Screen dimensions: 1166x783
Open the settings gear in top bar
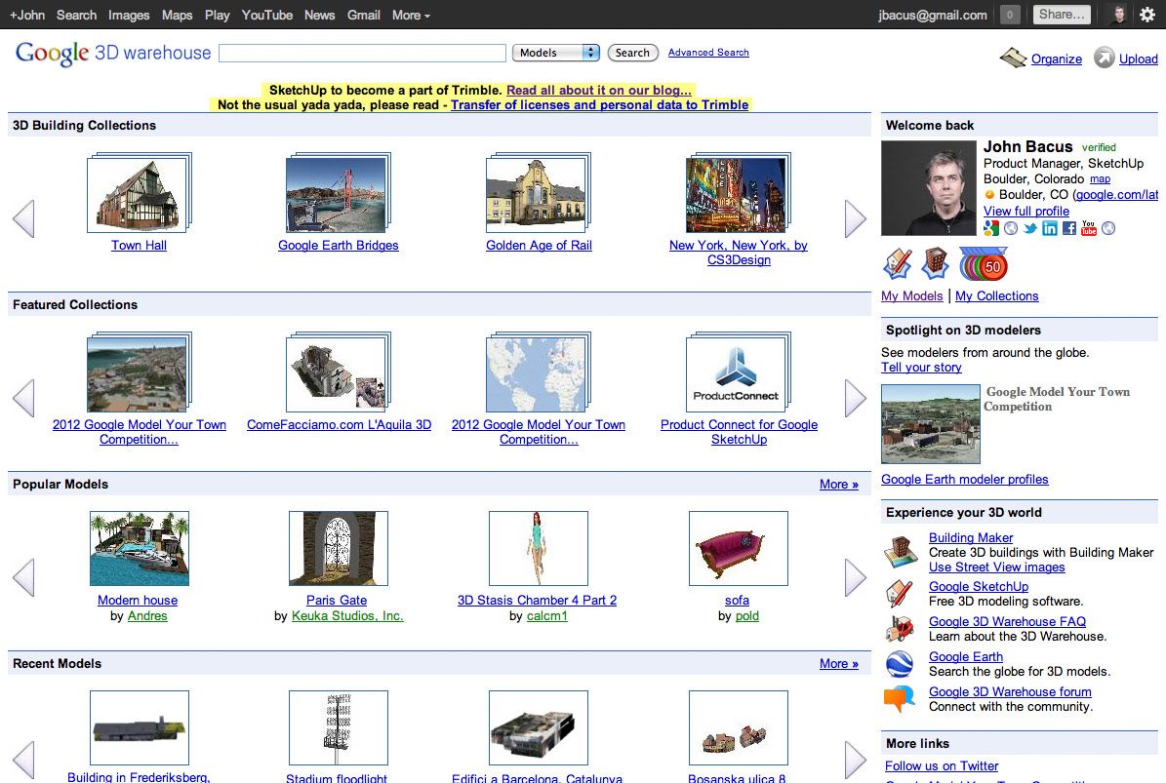pos(1147,14)
